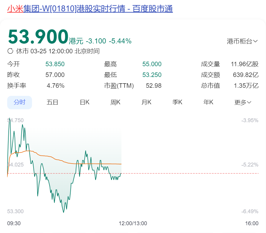The width and height of the screenshot is (266, 233).
Task: Click the large 53.900 current price
Action: coord(38,37)
